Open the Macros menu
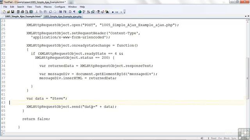 click(x=48, y=7)
